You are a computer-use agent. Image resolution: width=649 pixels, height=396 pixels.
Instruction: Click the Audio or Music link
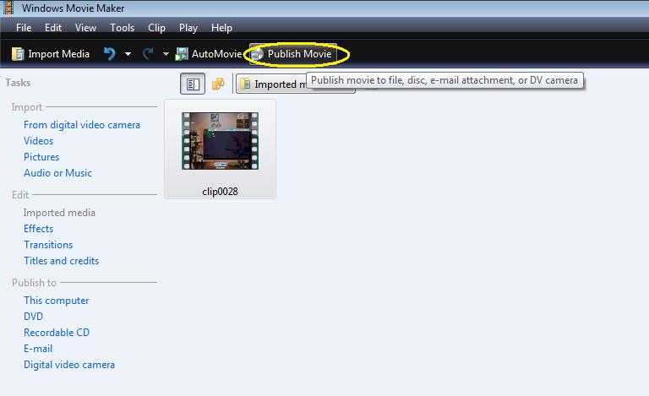[57, 173]
